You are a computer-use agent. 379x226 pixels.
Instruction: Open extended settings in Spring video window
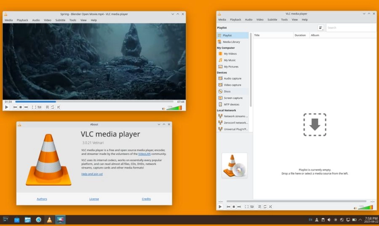[x=40, y=107]
